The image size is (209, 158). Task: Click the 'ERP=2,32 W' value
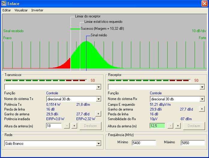86,119
